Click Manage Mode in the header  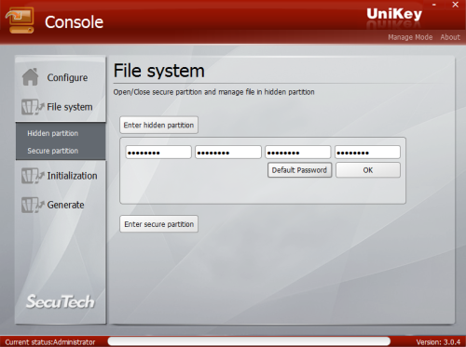[x=410, y=37]
